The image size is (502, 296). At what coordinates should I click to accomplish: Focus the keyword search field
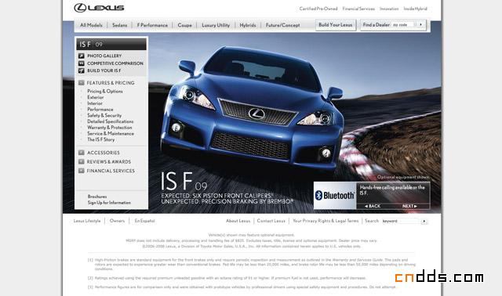pyautogui.click(x=401, y=221)
